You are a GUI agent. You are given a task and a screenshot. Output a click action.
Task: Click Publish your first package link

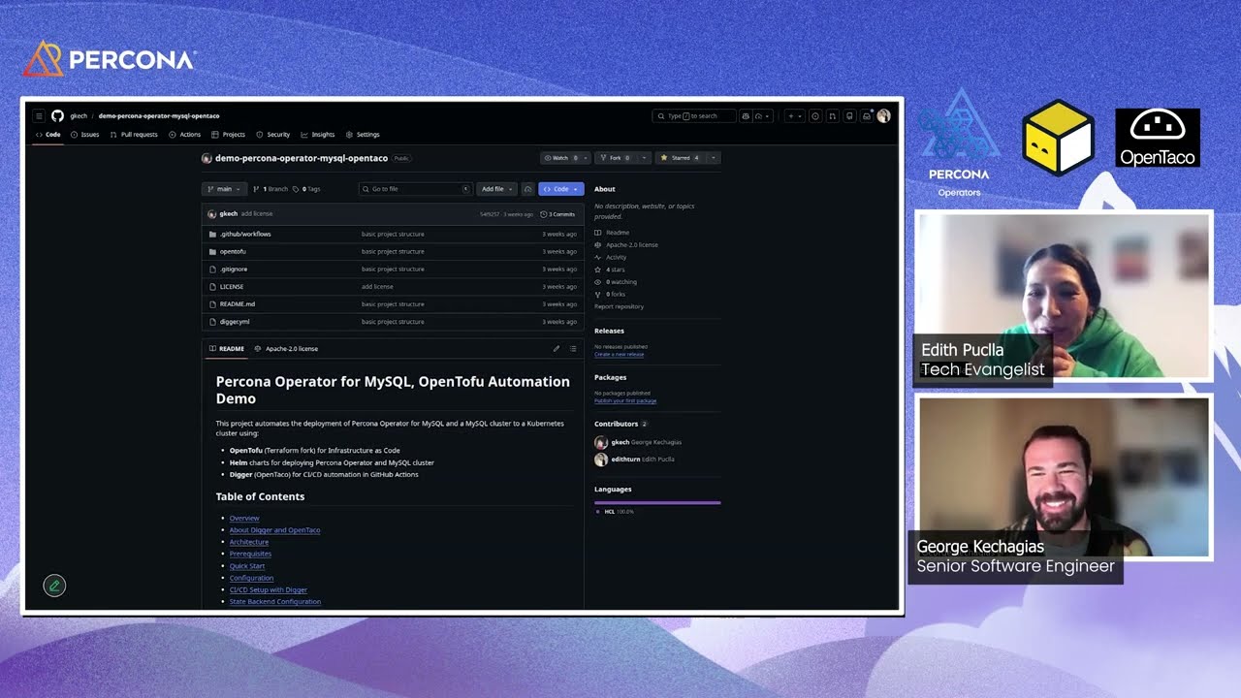tap(625, 401)
